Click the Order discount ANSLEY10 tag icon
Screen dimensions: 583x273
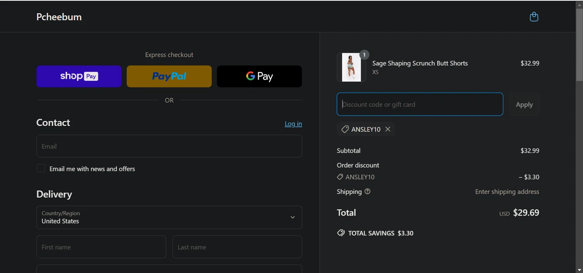340,177
